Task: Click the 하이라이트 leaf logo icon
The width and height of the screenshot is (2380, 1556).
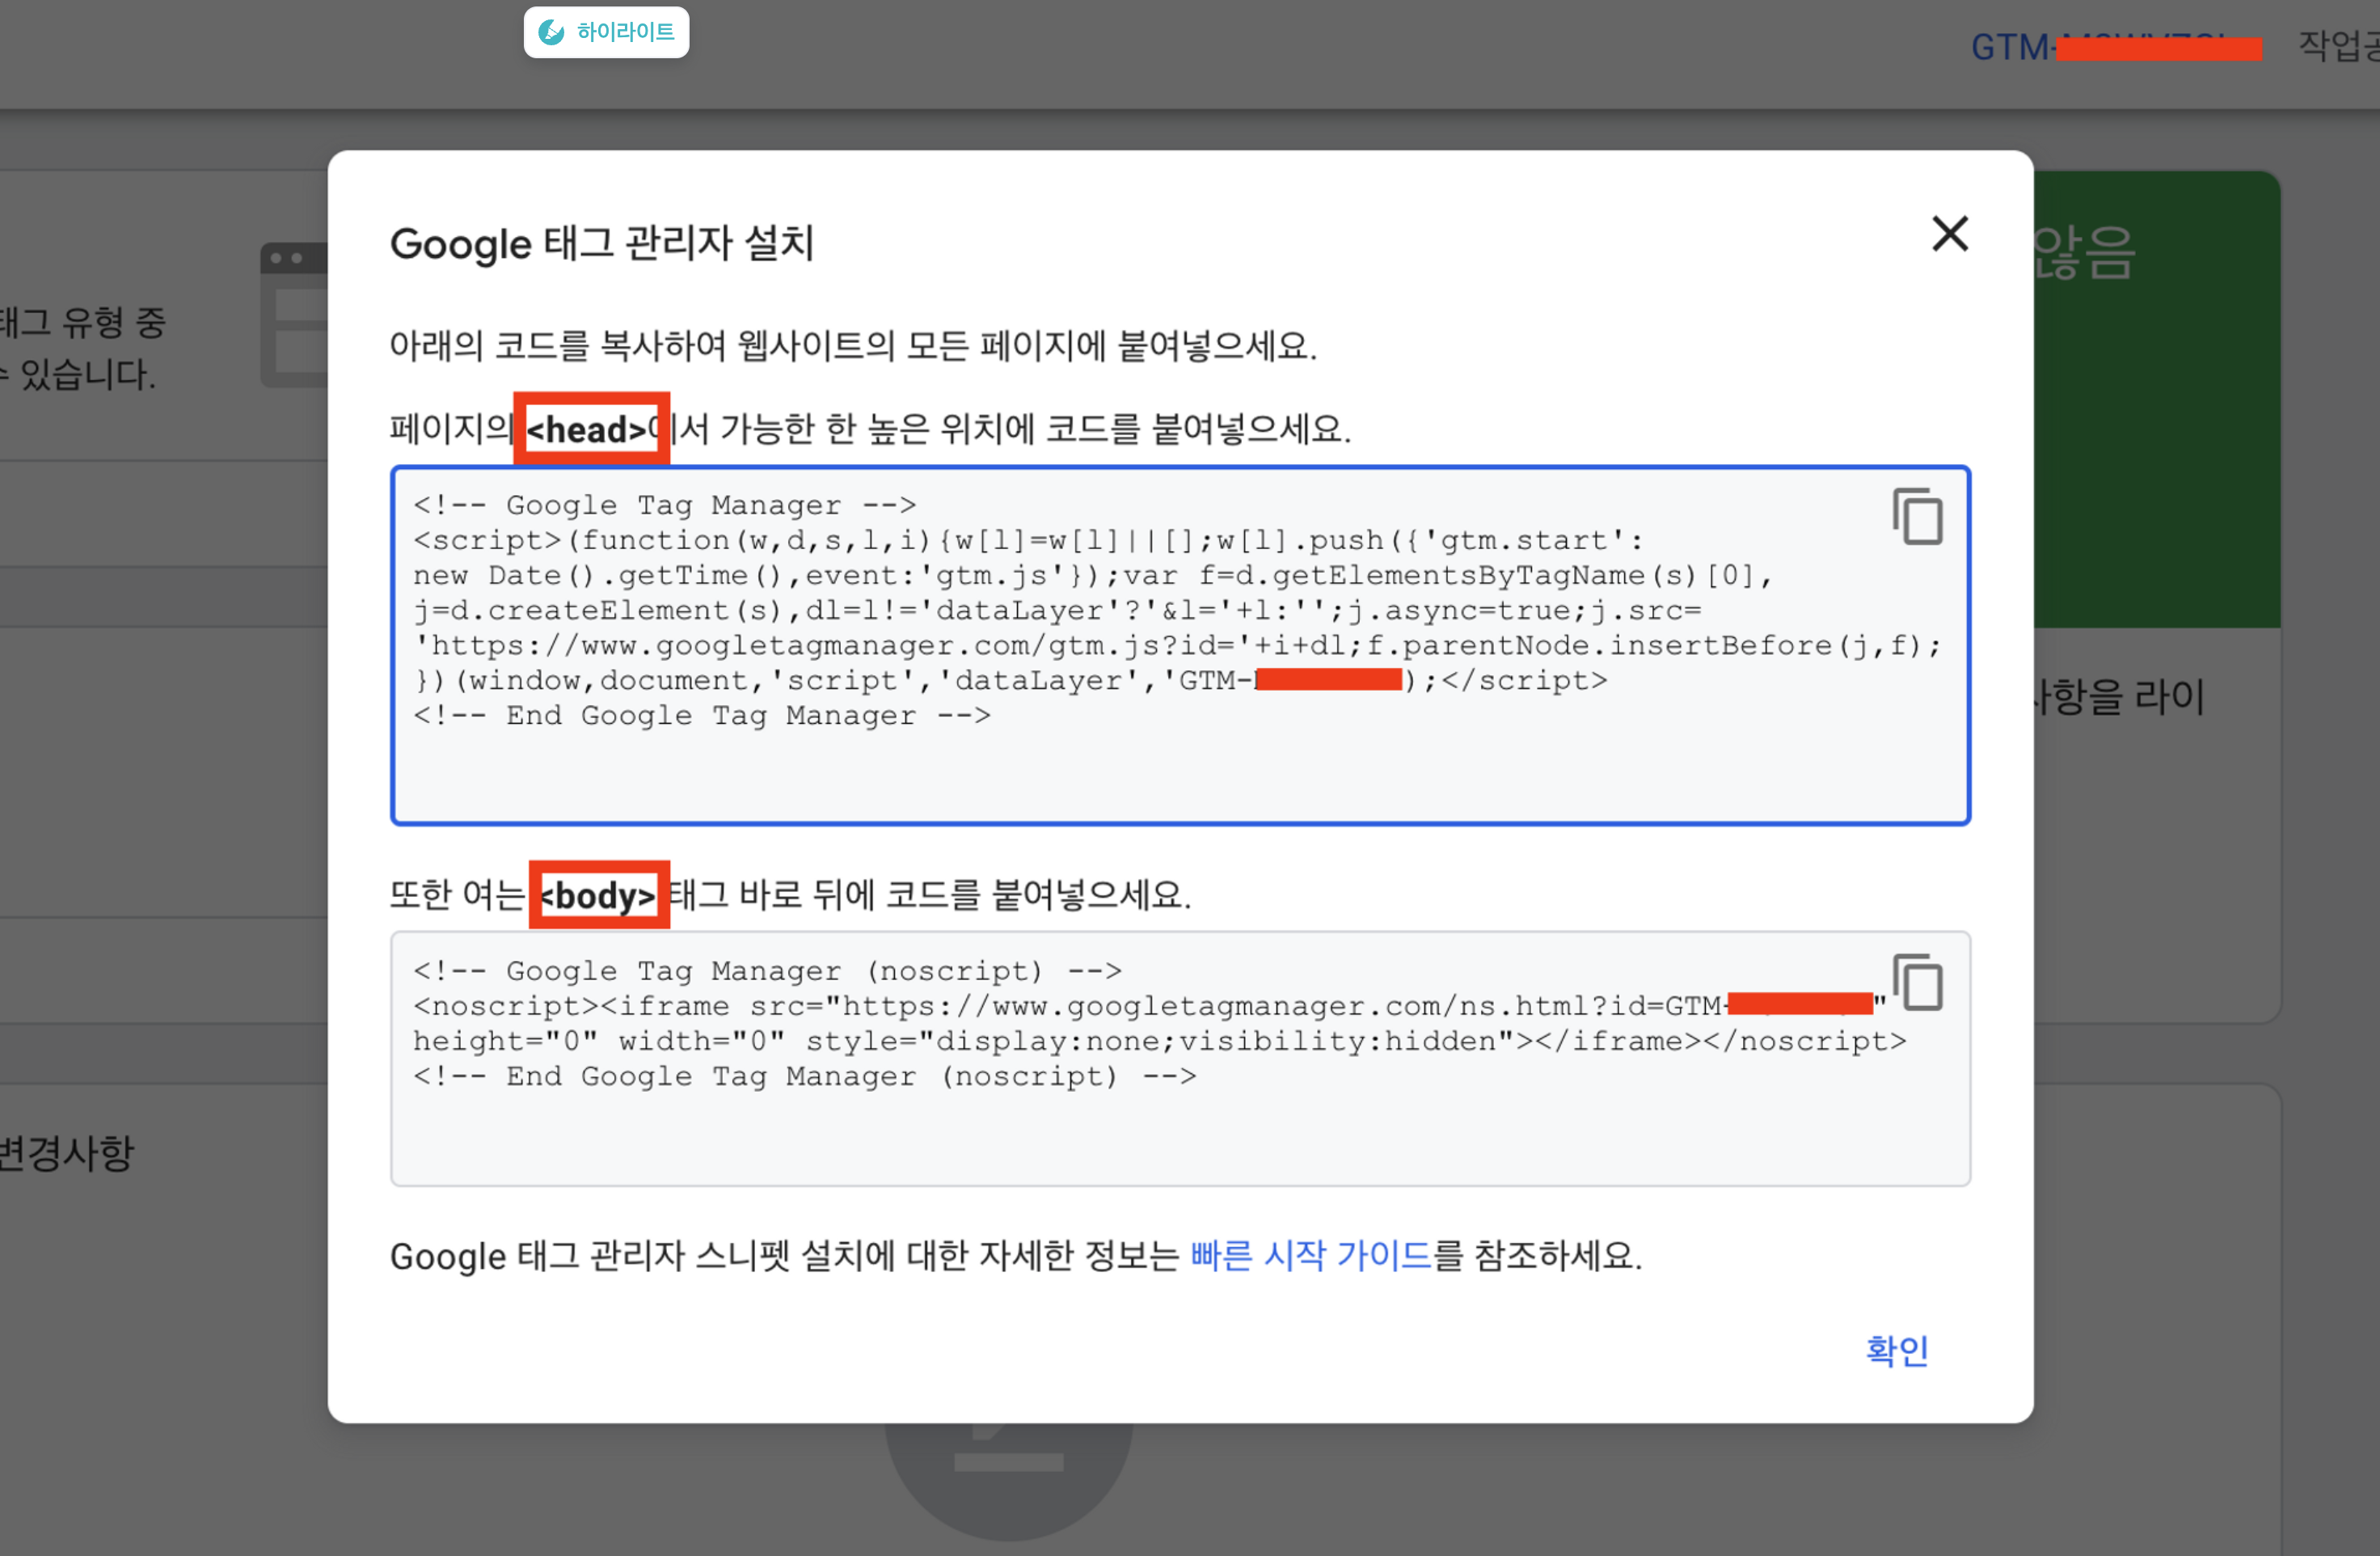Action: click(x=551, y=32)
